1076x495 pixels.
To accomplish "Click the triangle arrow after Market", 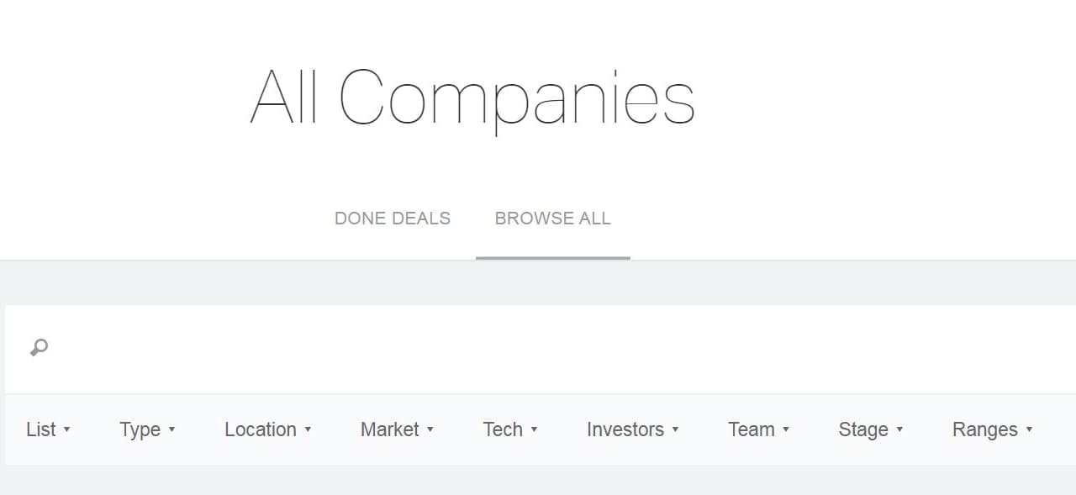I will pos(430,430).
